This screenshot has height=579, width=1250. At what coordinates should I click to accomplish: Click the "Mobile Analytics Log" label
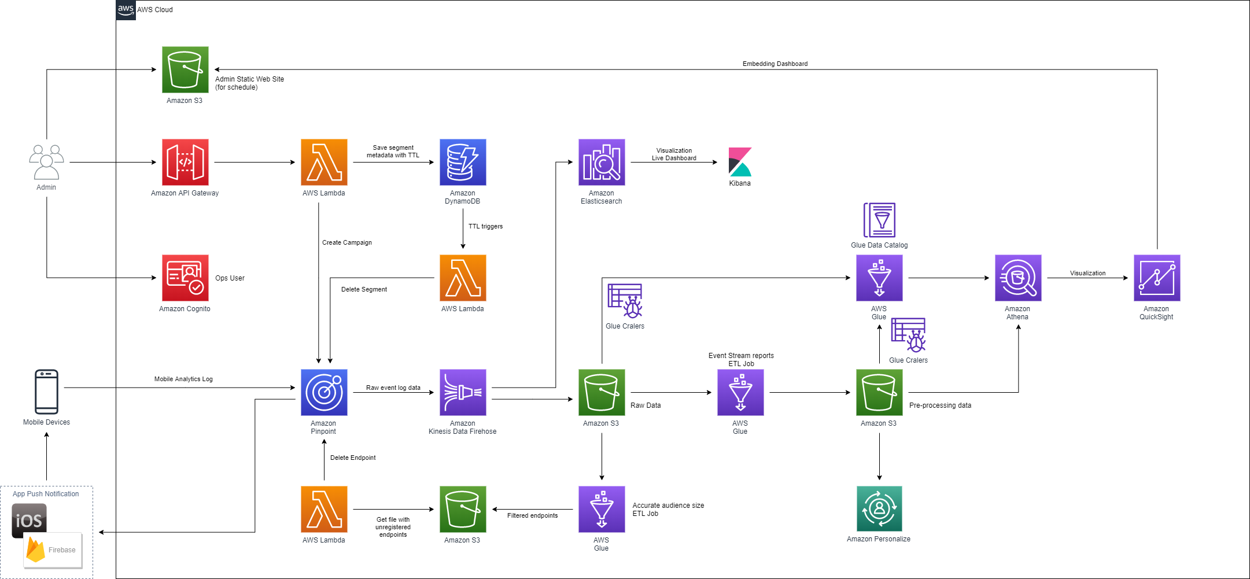(x=183, y=379)
